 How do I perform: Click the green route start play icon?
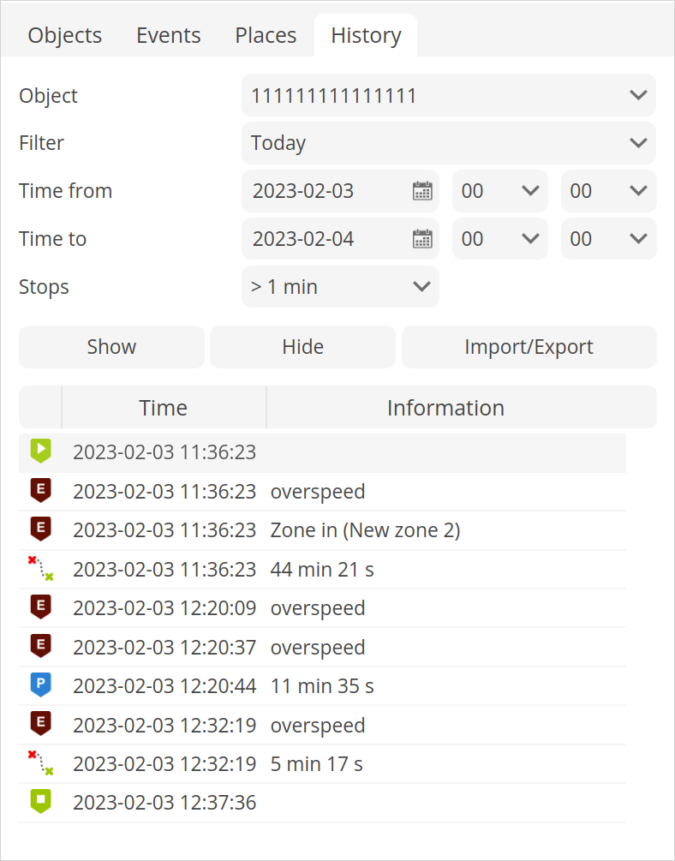point(40,451)
